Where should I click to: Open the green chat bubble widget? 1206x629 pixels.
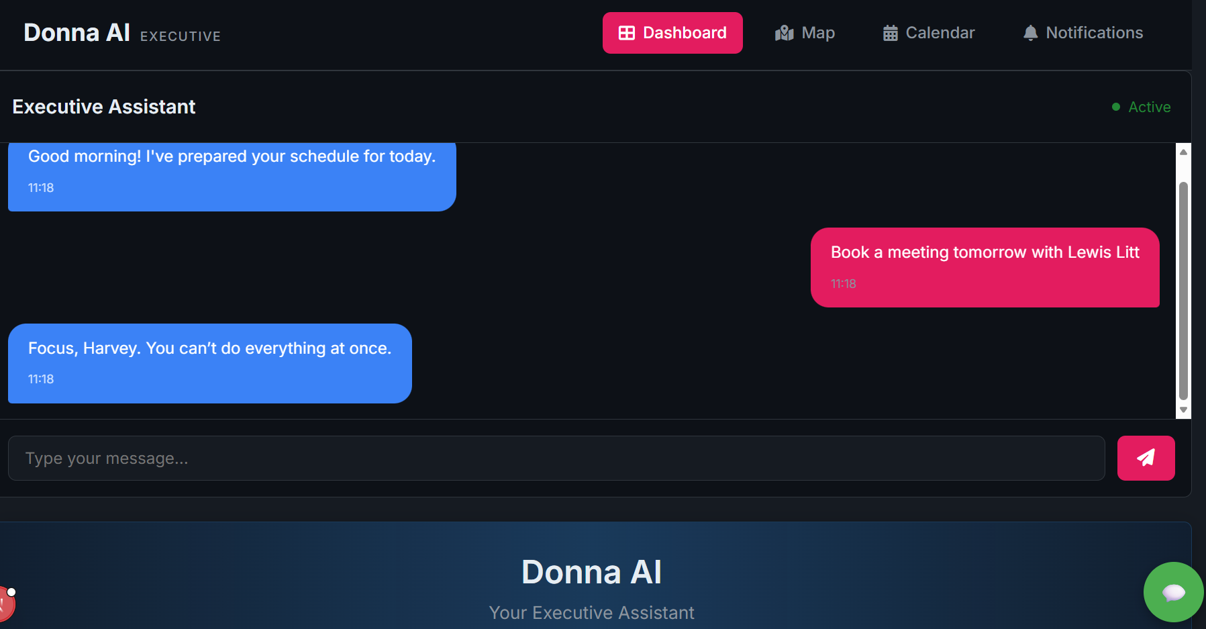pos(1173,592)
